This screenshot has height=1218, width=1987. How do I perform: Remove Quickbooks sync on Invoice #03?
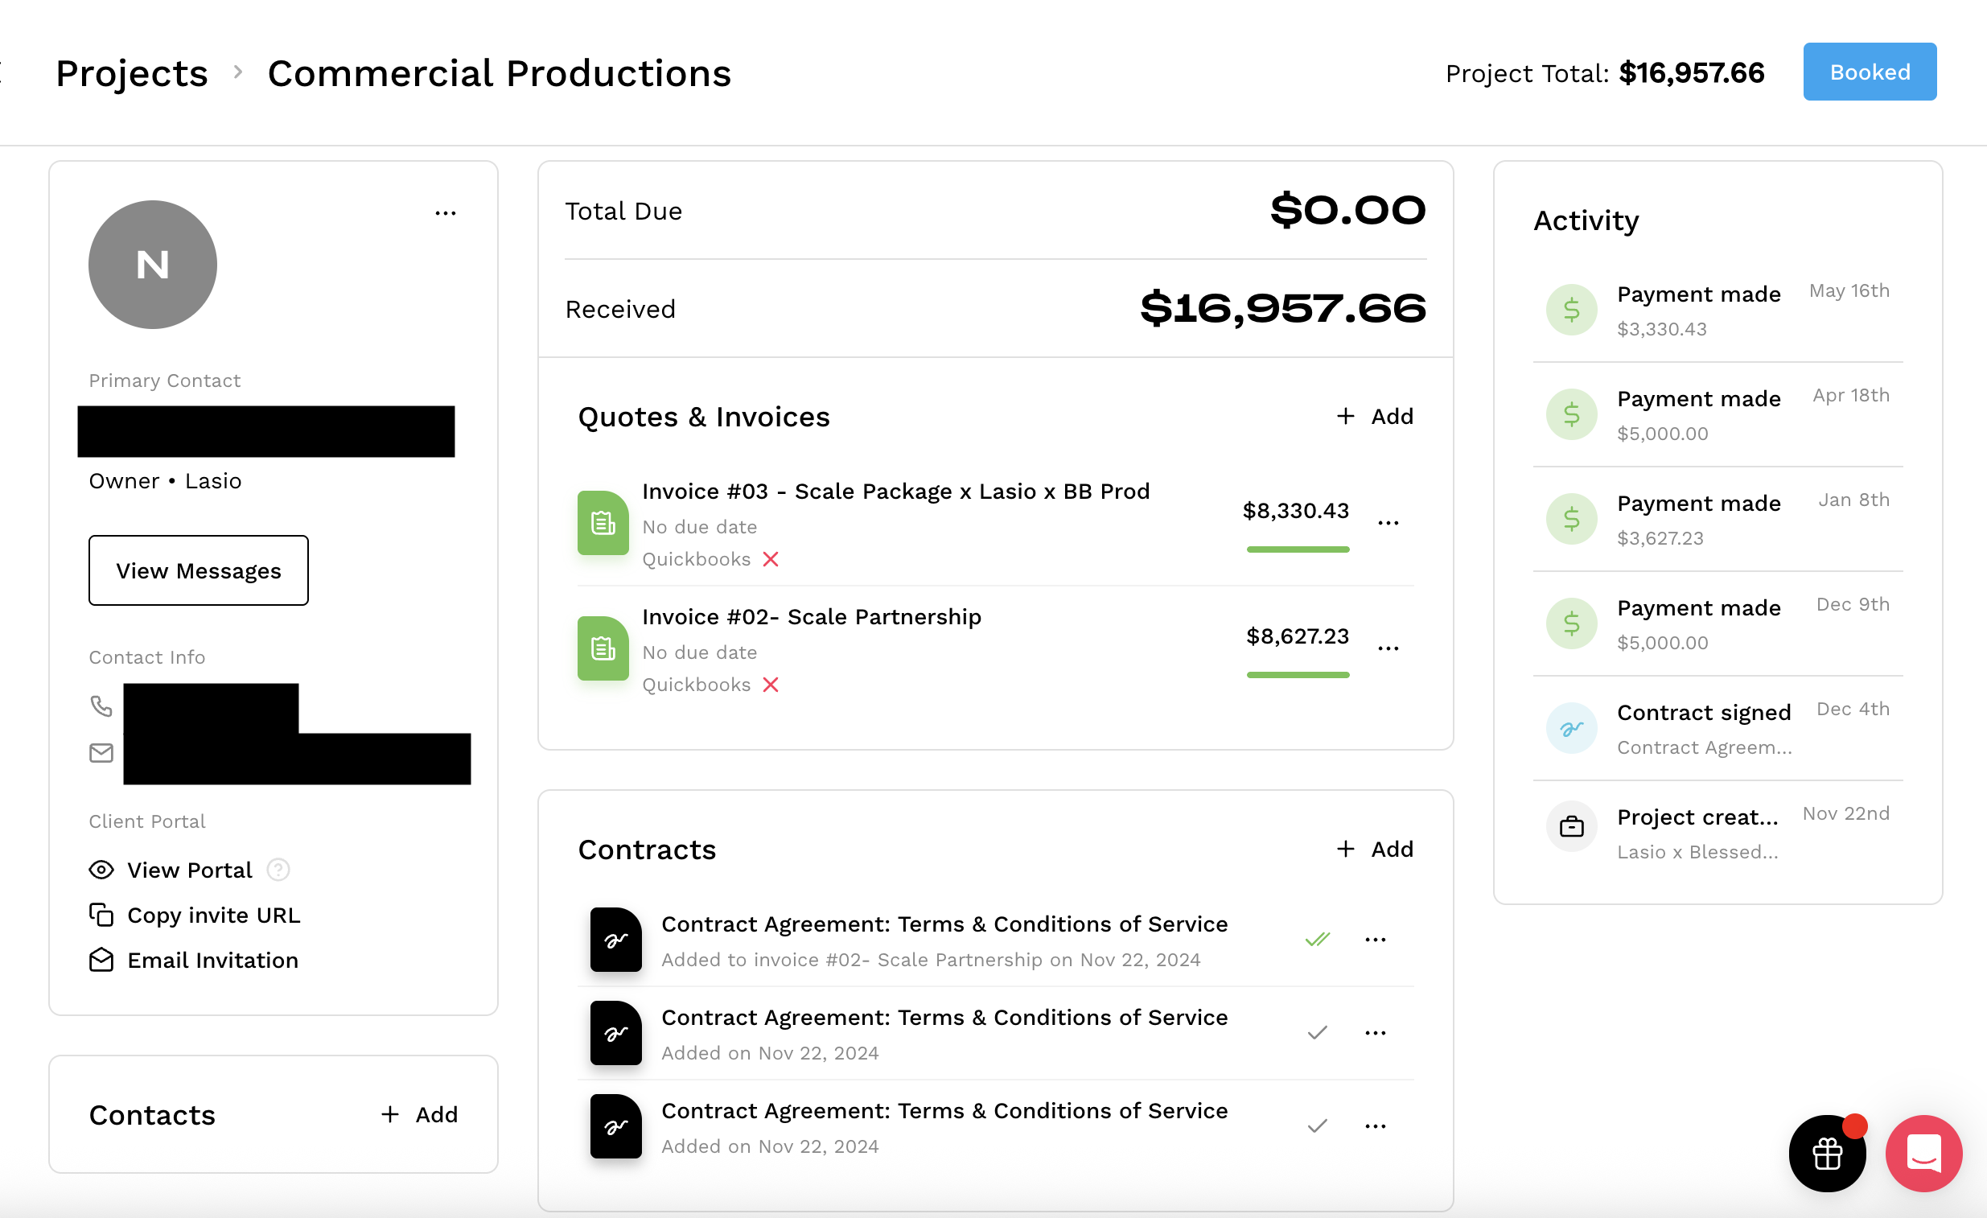(x=771, y=559)
